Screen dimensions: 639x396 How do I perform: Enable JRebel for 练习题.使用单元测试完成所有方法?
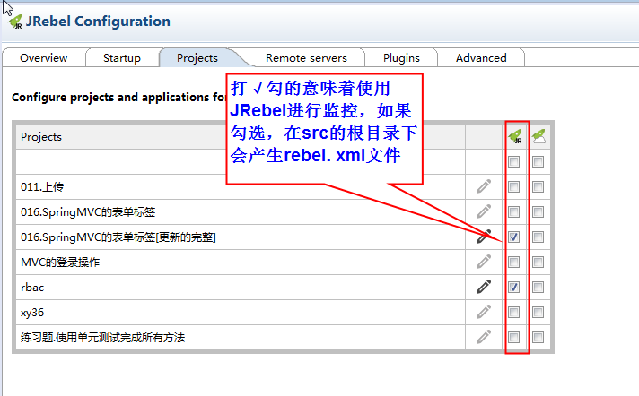pos(514,337)
